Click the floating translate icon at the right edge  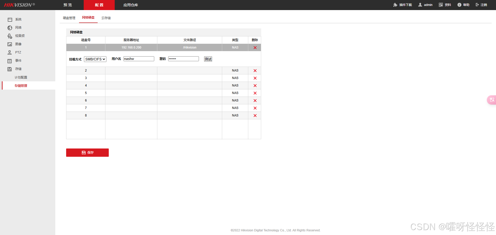tap(492, 100)
